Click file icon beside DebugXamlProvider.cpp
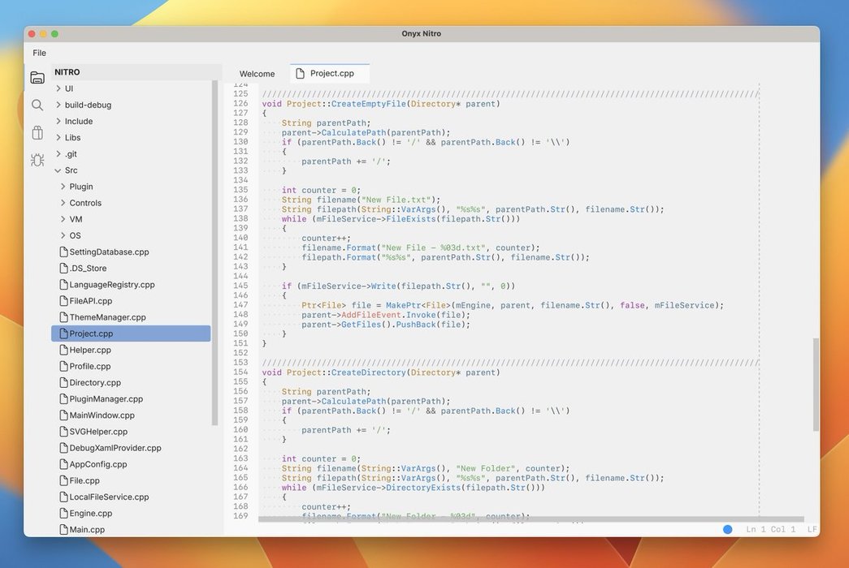The width and height of the screenshot is (849, 568). (63, 447)
